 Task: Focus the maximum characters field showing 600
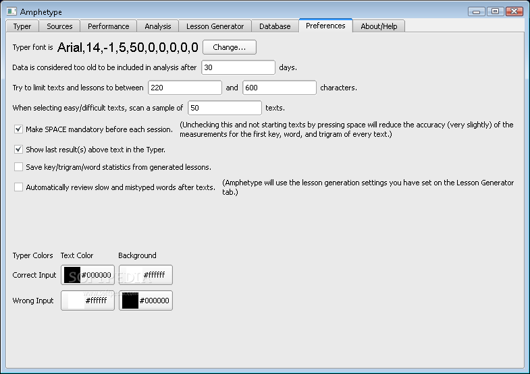click(280, 88)
